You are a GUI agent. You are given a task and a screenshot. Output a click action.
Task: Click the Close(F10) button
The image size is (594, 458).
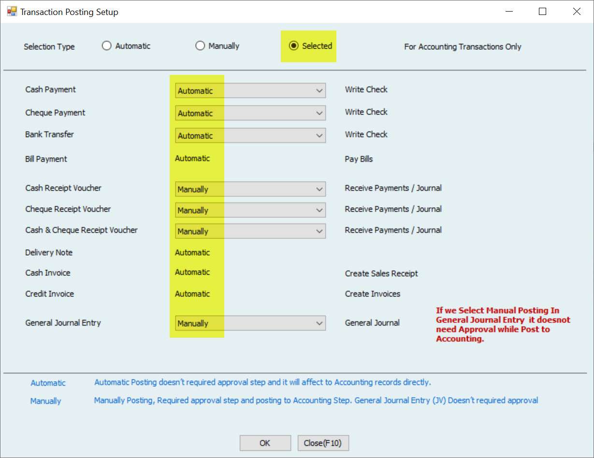point(323,443)
